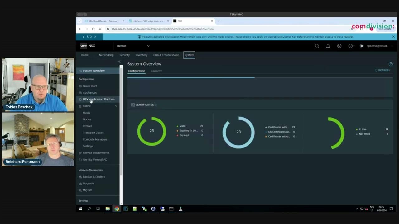Open Upgrade under Lifecycle Management
The height and width of the screenshot is (224, 399).
click(88, 184)
